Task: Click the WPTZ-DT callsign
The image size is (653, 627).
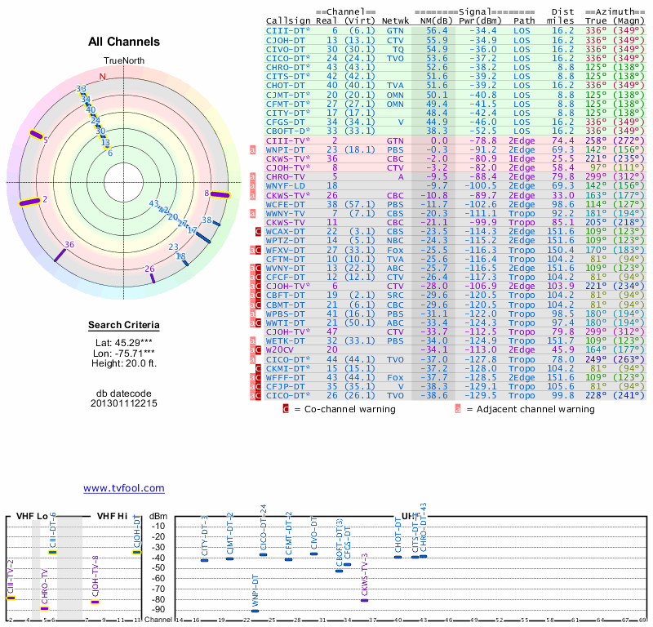Action: click(286, 241)
